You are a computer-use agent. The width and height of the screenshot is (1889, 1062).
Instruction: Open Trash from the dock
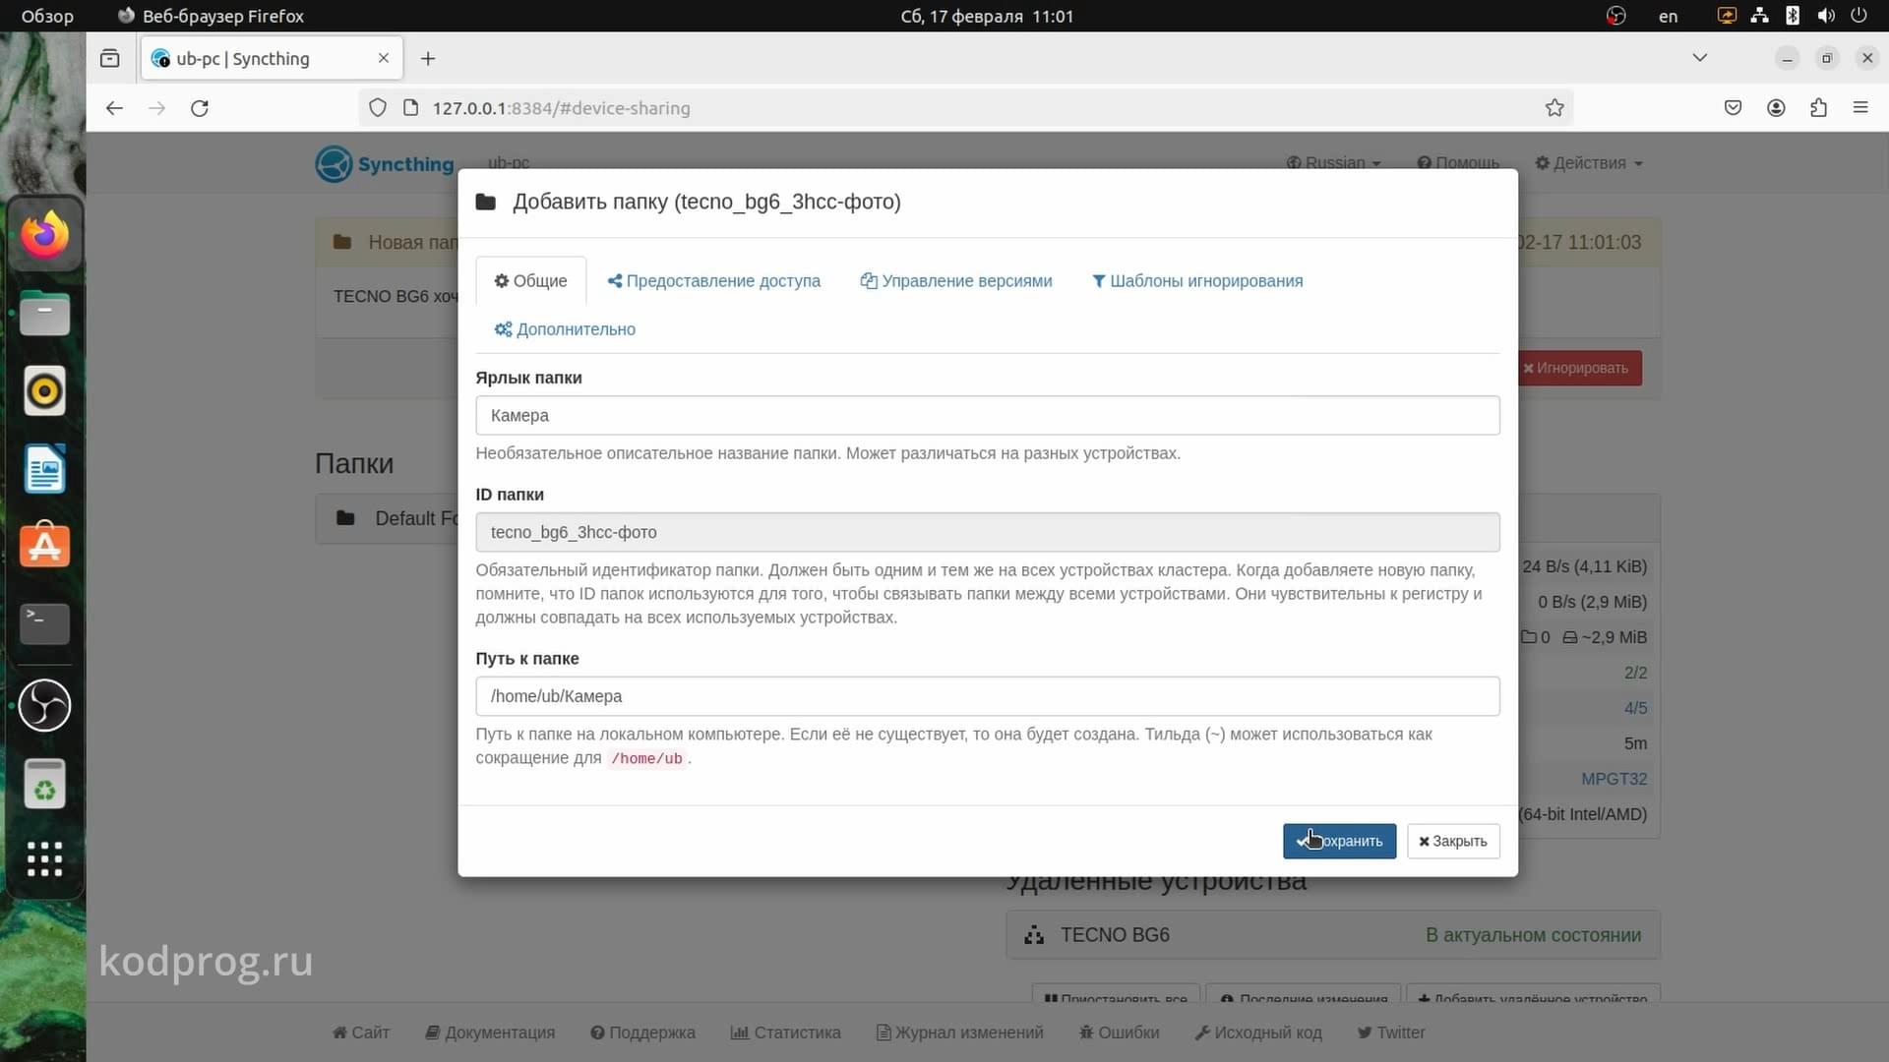(x=44, y=784)
